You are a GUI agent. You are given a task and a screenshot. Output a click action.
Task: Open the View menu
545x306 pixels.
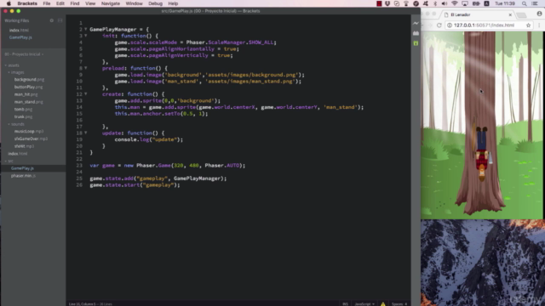click(90, 3)
